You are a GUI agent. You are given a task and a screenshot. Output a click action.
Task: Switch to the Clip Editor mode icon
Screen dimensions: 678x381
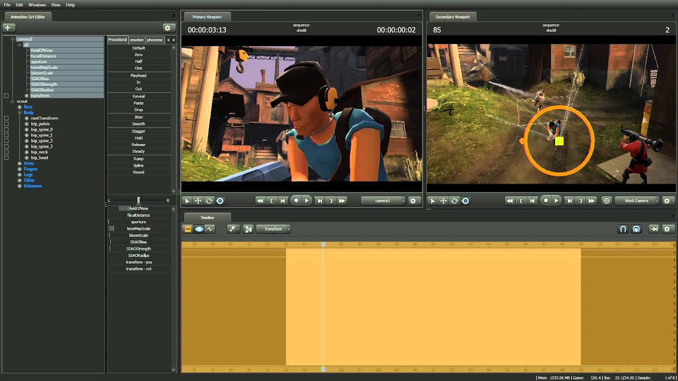188,229
